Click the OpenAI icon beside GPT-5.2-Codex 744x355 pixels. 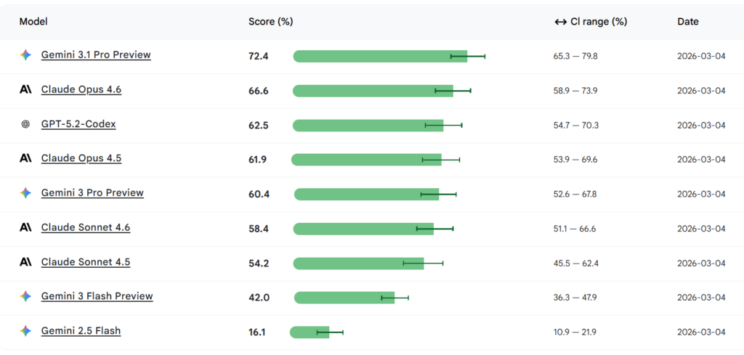coord(25,124)
